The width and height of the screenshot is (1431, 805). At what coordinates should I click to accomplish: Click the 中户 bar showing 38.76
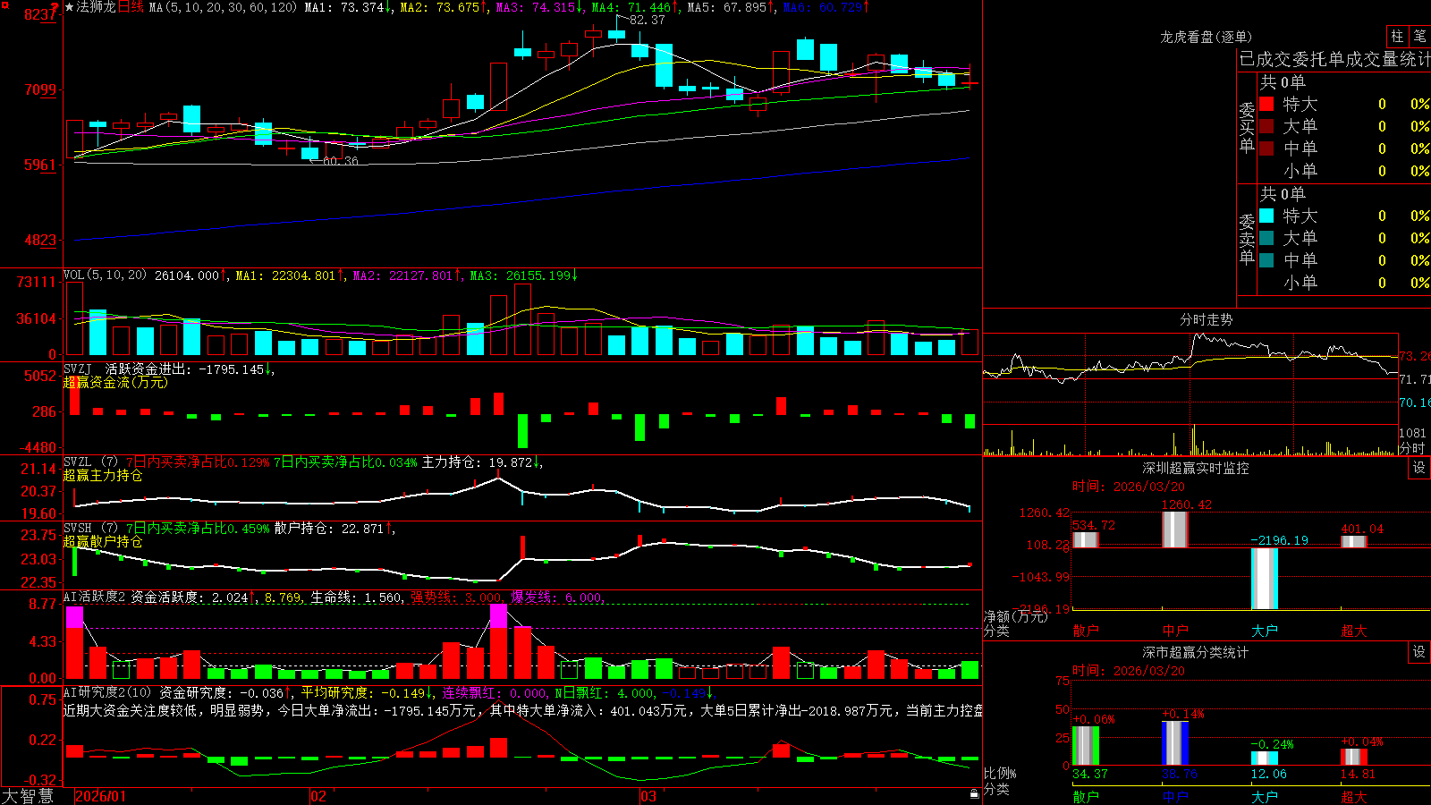pos(1175,743)
